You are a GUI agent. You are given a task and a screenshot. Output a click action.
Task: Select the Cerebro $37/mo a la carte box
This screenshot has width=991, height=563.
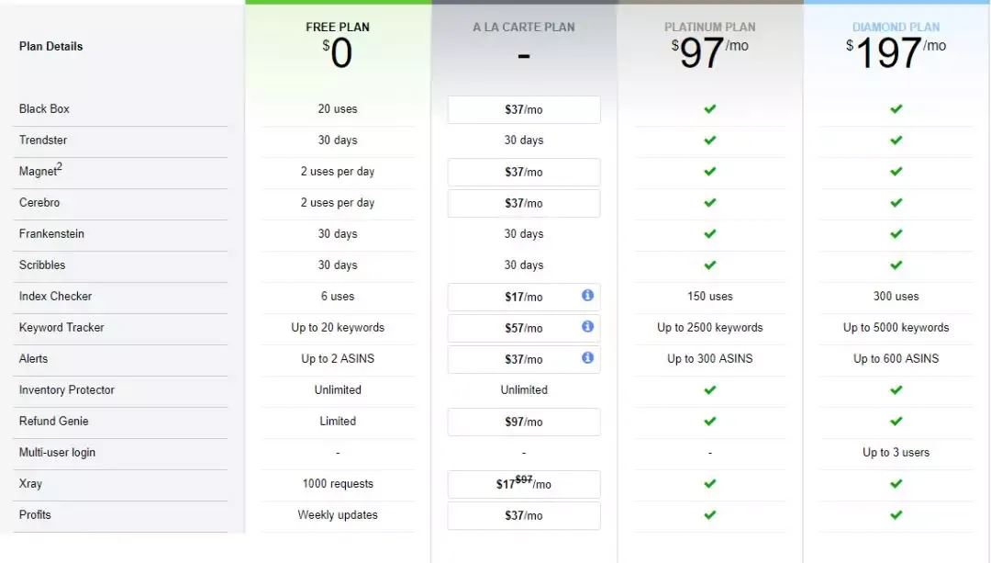click(524, 203)
